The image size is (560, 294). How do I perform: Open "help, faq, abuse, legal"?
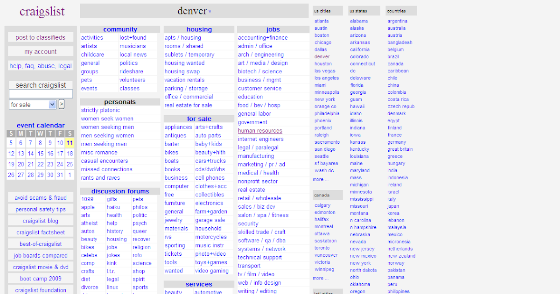[x=40, y=66]
